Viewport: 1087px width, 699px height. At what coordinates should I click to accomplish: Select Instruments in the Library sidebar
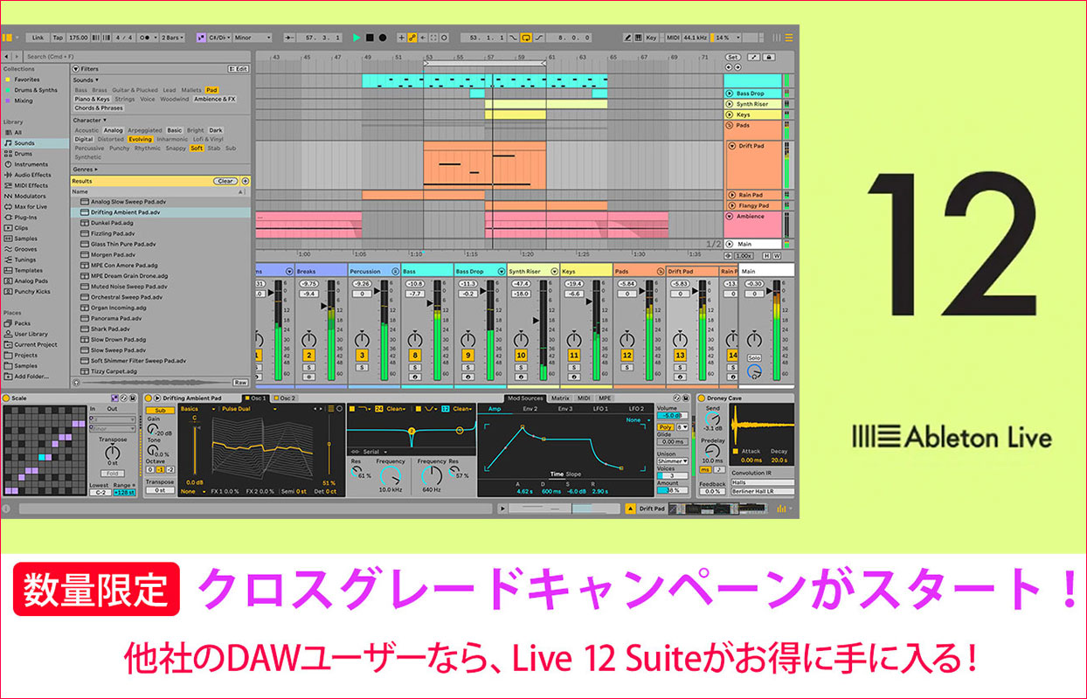coord(31,164)
